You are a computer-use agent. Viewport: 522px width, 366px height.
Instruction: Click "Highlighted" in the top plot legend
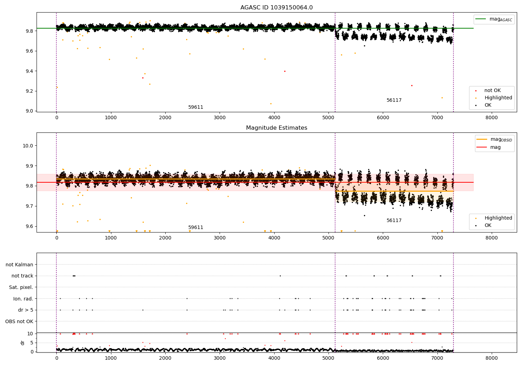(x=498, y=98)
